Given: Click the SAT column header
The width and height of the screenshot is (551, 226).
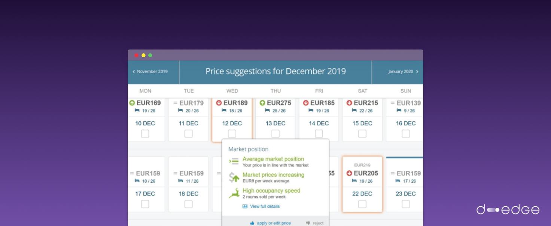Looking at the screenshot, I should point(362,91).
